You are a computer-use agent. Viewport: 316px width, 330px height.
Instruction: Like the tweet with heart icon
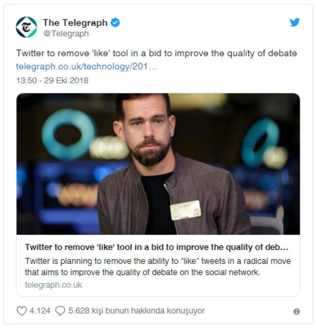[22, 311]
